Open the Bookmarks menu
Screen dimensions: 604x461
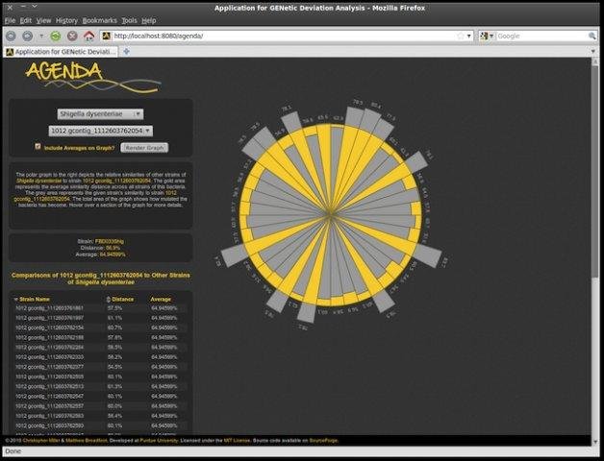(100, 21)
